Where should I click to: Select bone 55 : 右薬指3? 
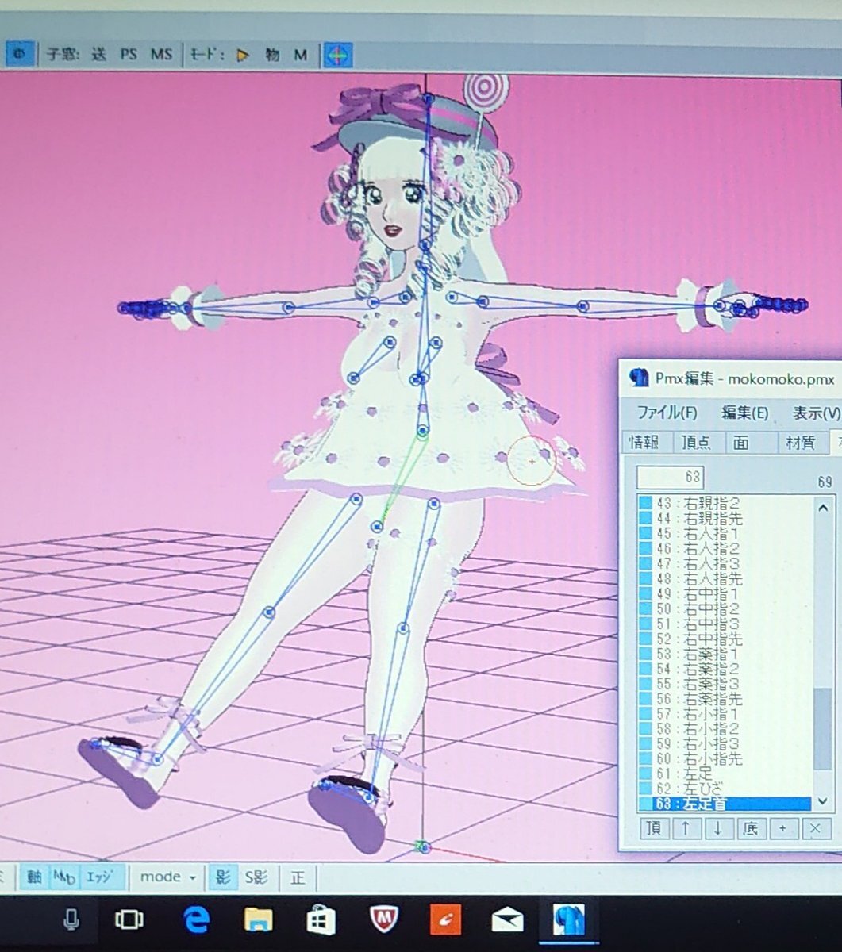pyautogui.click(x=725, y=684)
